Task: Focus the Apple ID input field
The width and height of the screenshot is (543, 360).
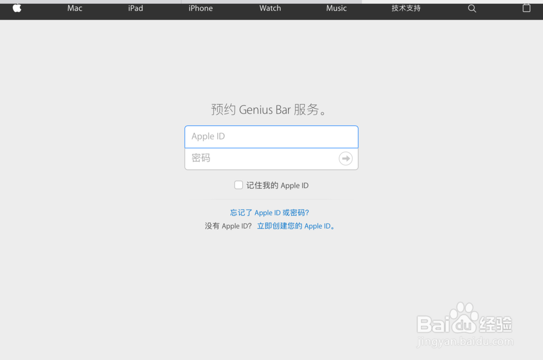Action: (271, 137)
